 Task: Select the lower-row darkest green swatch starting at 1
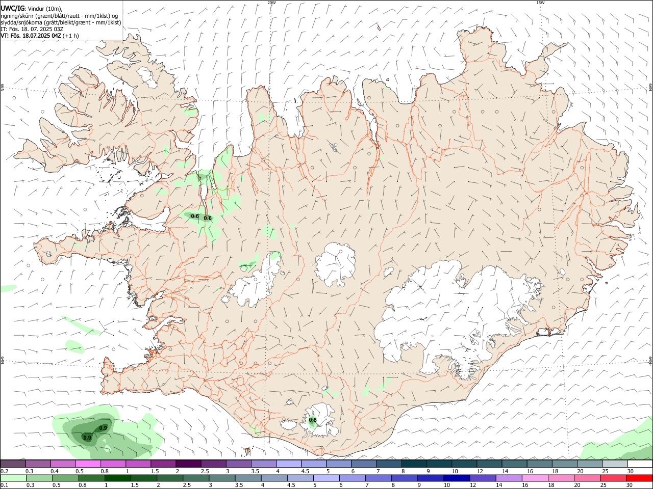point(117,478)
